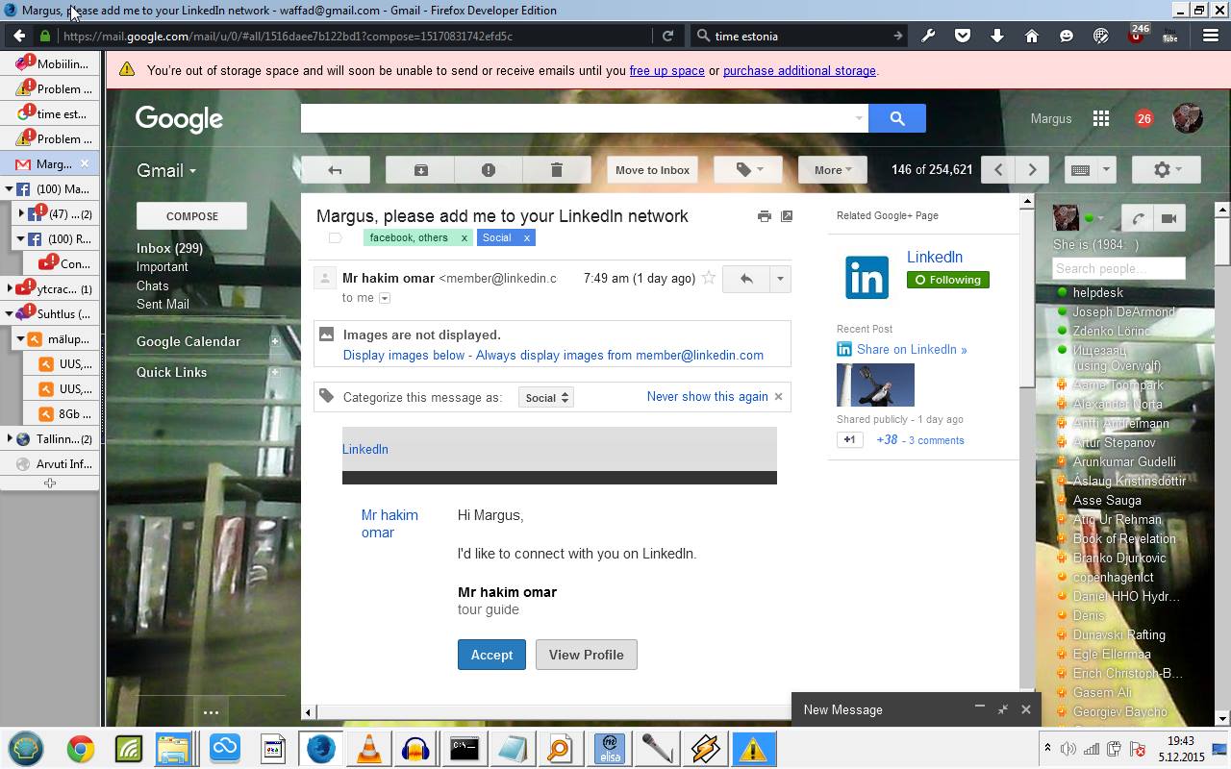Expand the Google Calendar gadget
The width and height of the screenshot is (1231, 769).
point(275,341)
